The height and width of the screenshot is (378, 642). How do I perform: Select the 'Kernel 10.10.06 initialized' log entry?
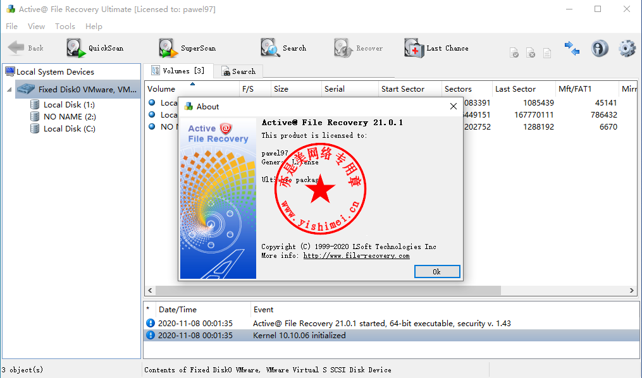tap(392, 336)
